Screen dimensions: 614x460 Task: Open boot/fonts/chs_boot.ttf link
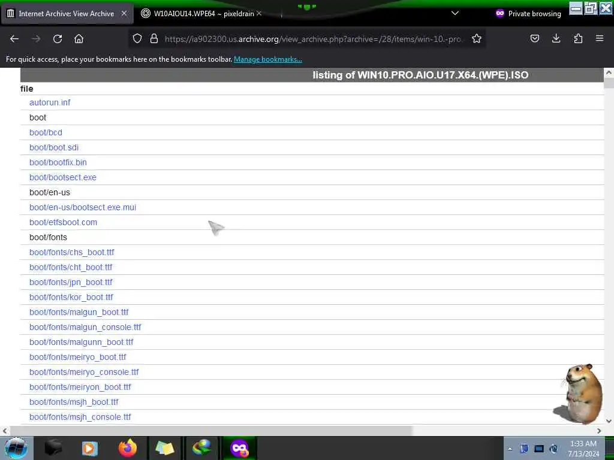pos(72,252)
